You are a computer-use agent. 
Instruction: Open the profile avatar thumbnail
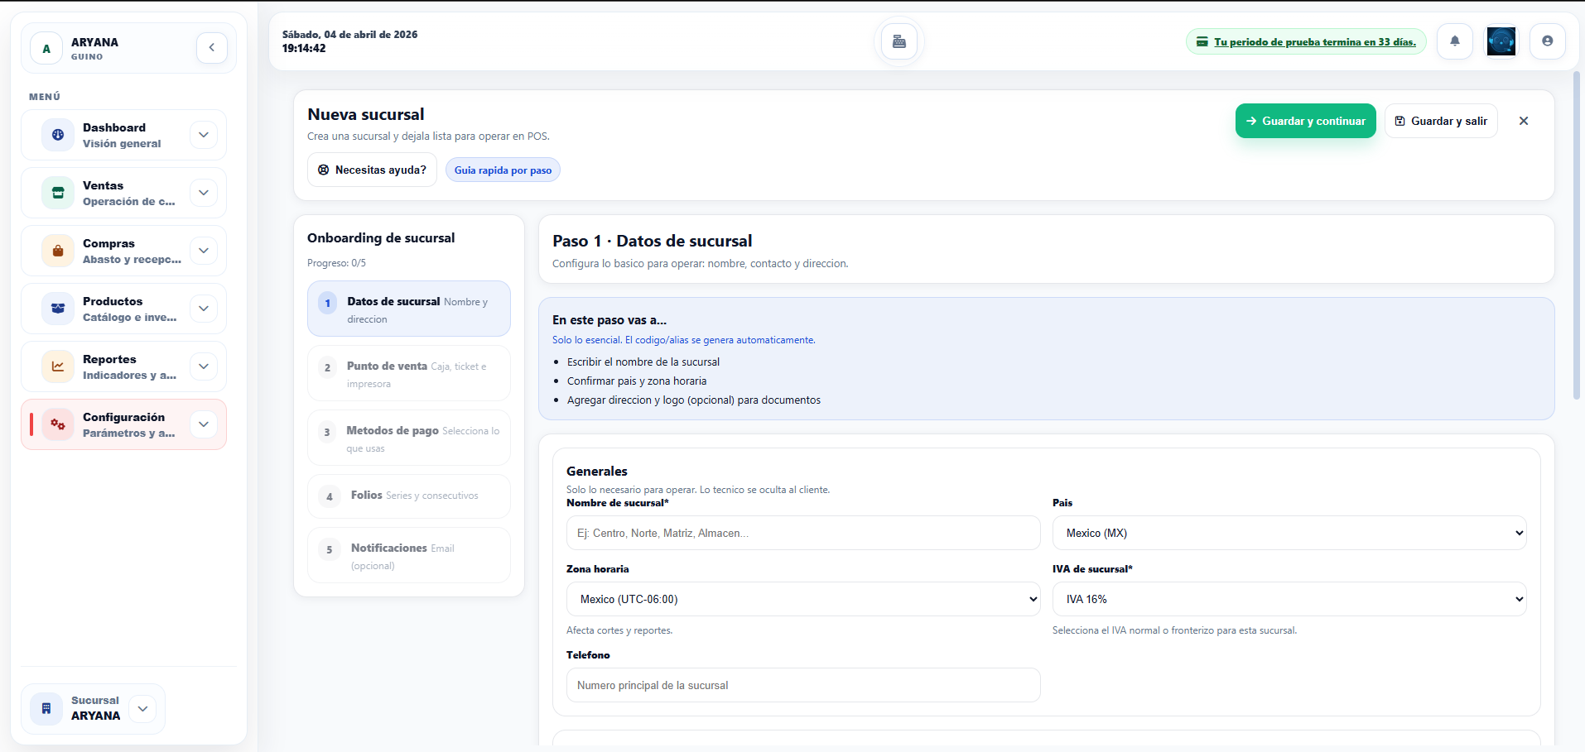pos(1501,41)
